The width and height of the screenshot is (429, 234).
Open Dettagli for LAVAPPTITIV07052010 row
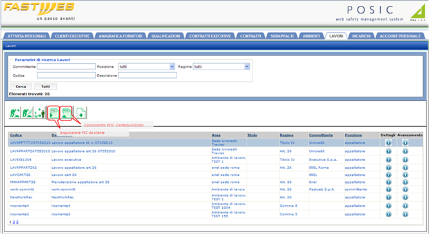click(388, 142)
